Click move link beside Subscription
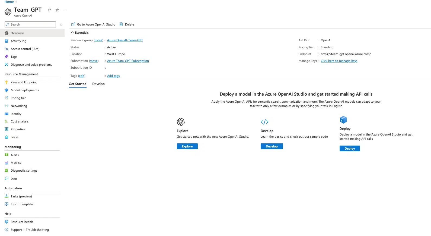 click(x=94, y=61)
